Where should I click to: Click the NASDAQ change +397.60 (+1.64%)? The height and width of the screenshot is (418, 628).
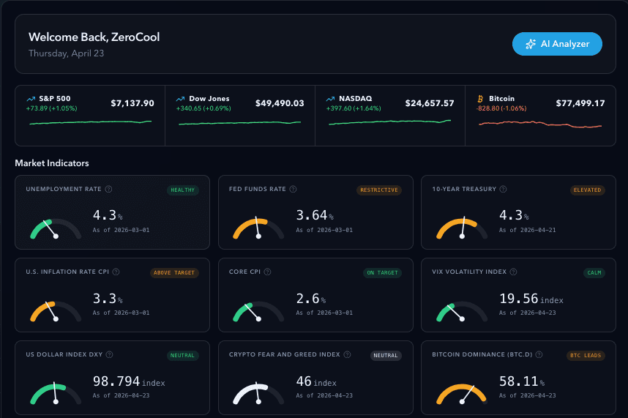[354, 108]
